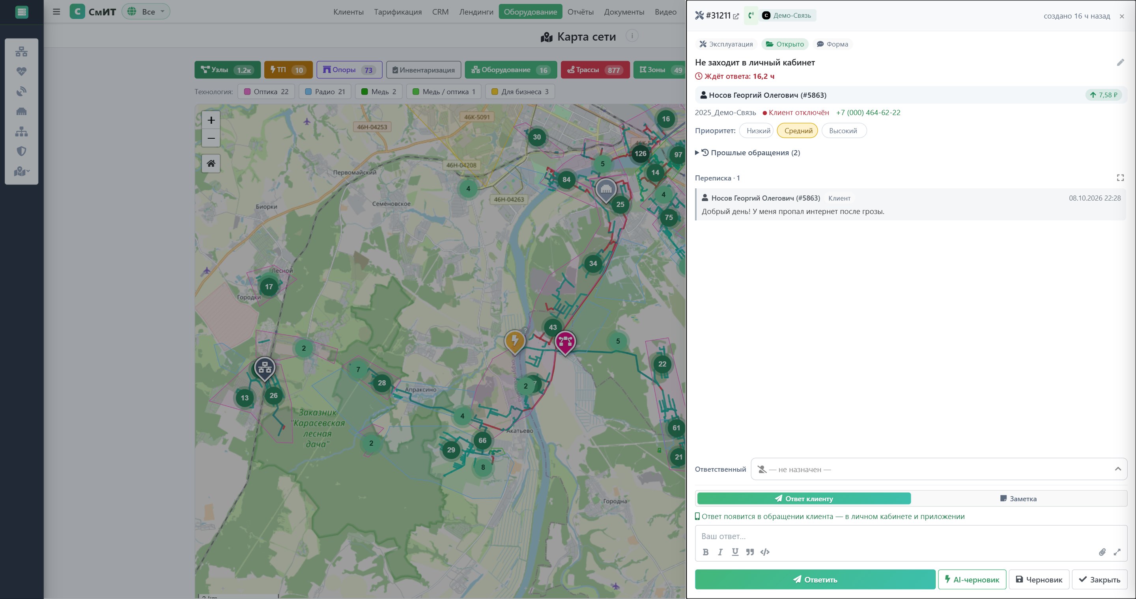Screen dimensions: 1136x599
Task: Click the Медь 2 green color filter
Action: point(379,91)
